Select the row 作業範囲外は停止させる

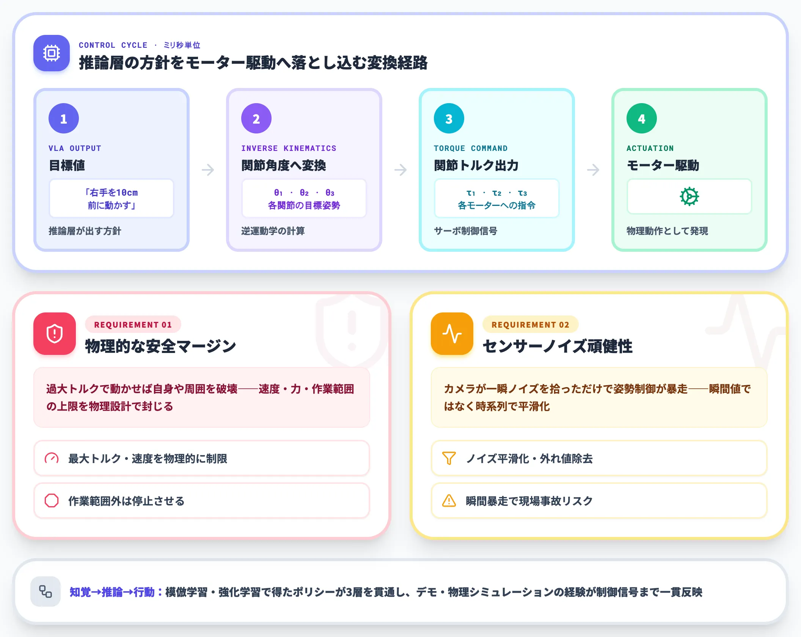pyautogui.click(x=202, y=500)
